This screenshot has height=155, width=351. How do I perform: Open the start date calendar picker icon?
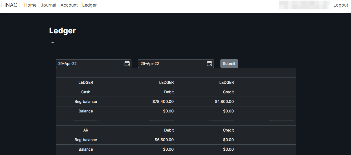tap(127, 64)
